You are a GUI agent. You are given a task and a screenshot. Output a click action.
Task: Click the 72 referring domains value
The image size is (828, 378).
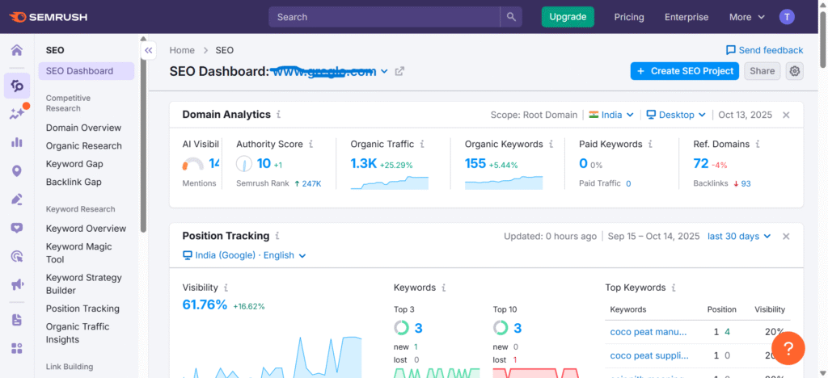(x=701, y=164)
